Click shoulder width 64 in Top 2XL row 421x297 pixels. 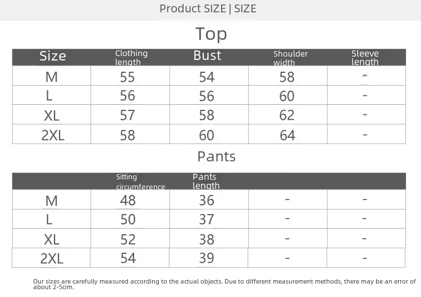click(287, 135)
